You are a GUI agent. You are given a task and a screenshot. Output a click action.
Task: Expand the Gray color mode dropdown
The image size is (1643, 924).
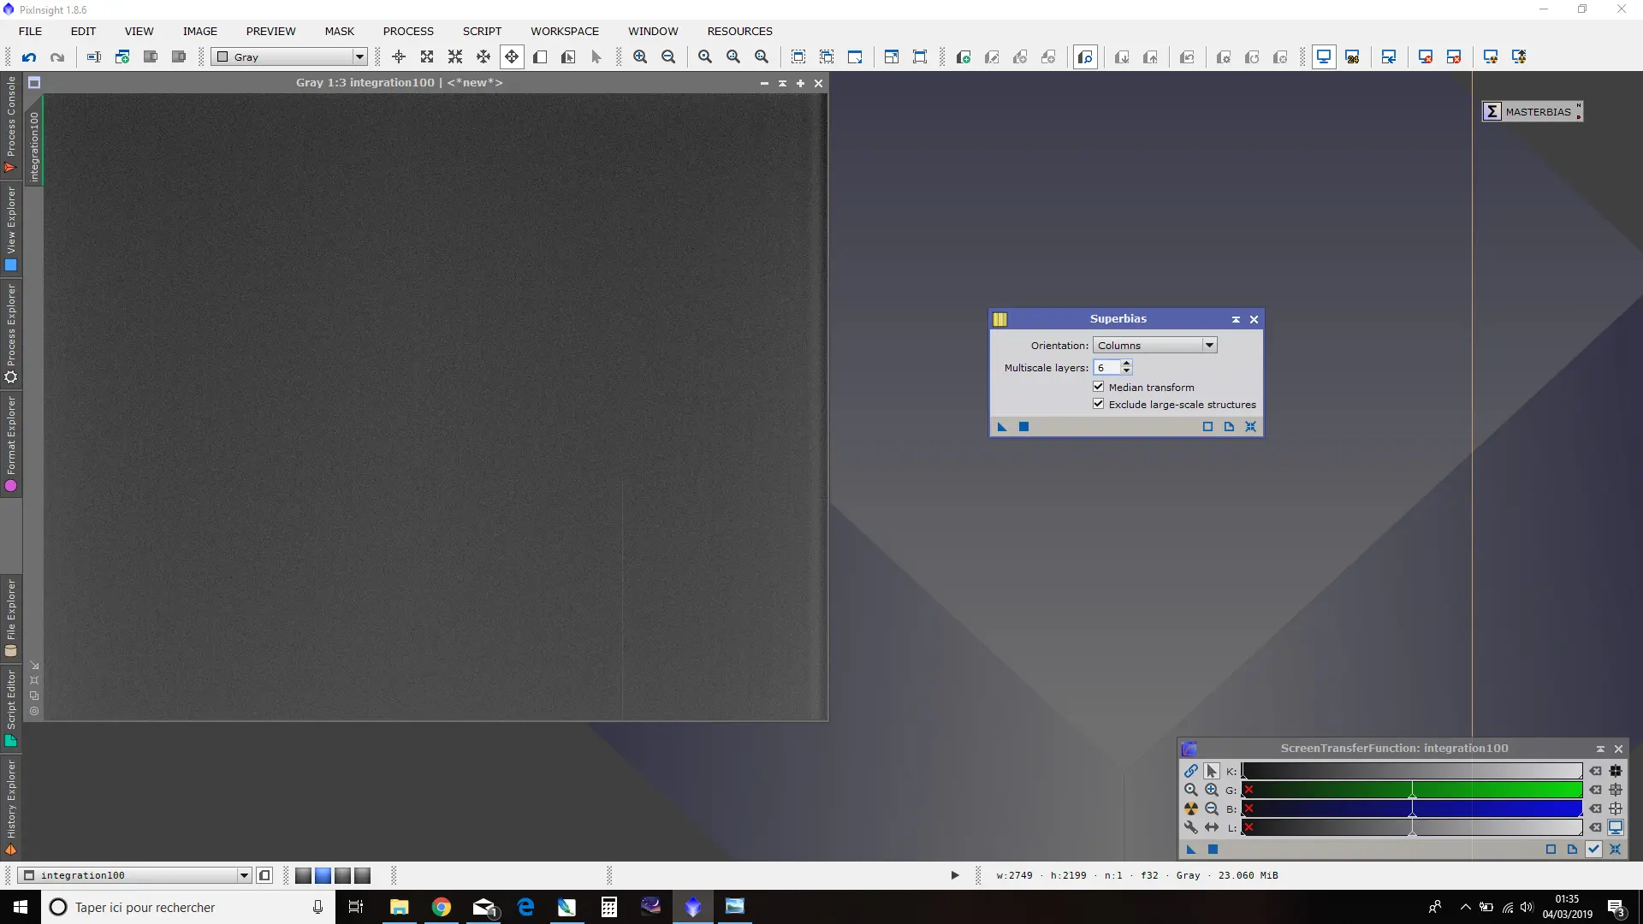point(290,57)
